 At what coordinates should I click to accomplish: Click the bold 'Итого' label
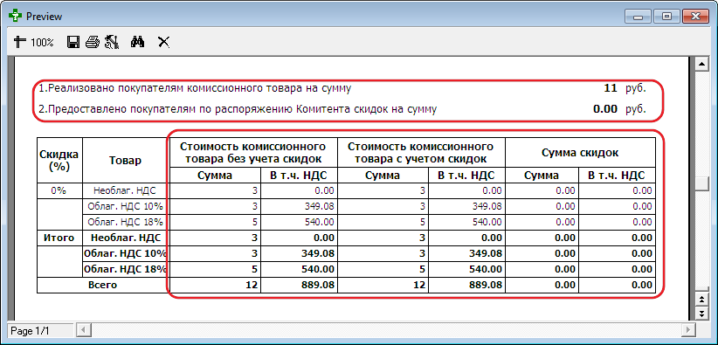coord(59,238)
